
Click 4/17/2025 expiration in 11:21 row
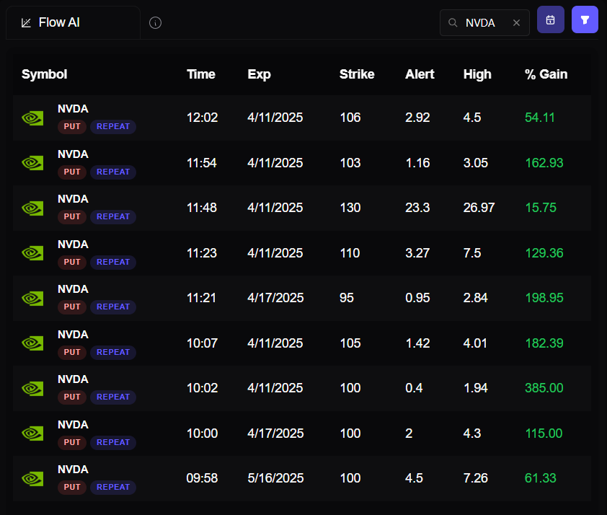275,298
